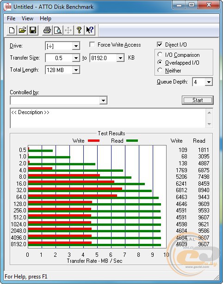Screen dimensions: 223x284
Task: Click the 1024.0 transfer size row label
Action: pos(19,224)
